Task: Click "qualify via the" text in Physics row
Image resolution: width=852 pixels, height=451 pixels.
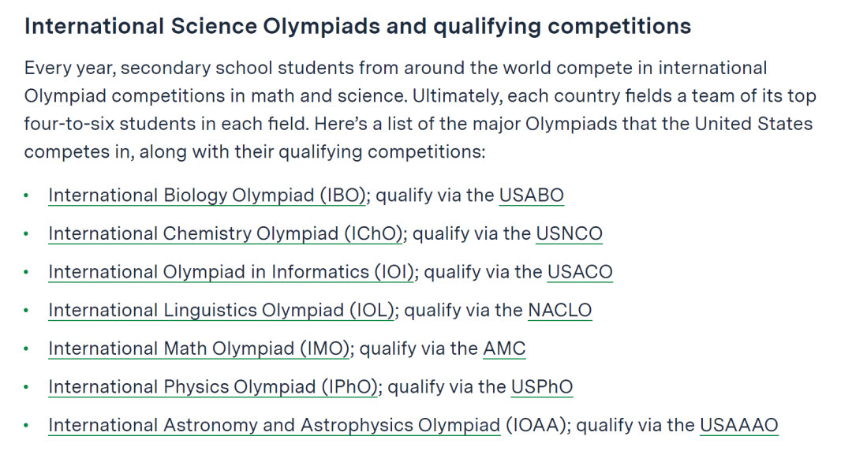Action: 447,387
